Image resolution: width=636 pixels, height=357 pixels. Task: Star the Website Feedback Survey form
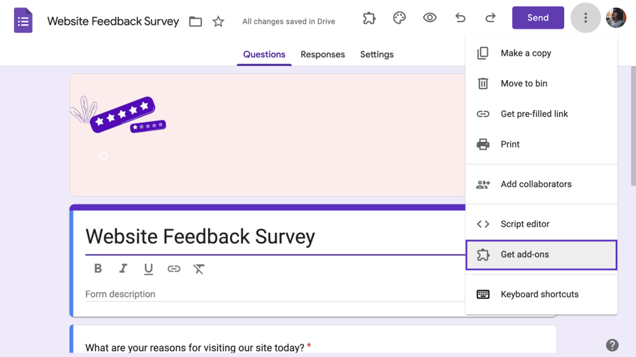click(x=218, y=22)
